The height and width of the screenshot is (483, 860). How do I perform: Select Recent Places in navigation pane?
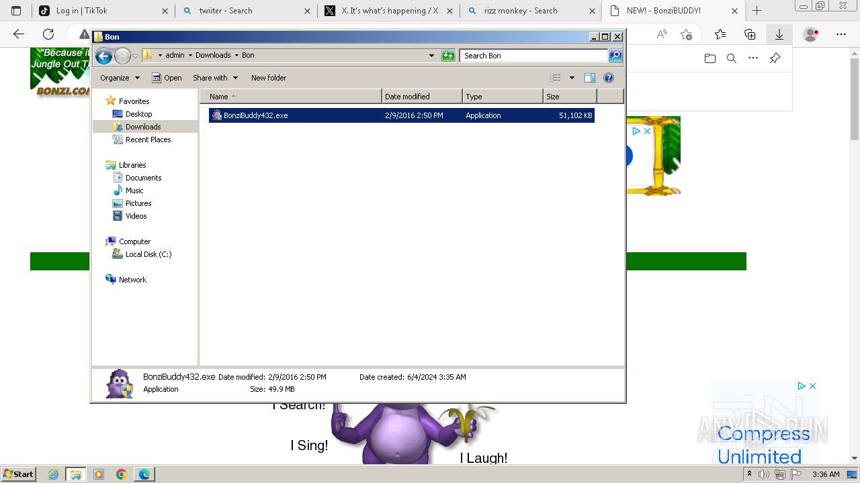coord(148,140)
